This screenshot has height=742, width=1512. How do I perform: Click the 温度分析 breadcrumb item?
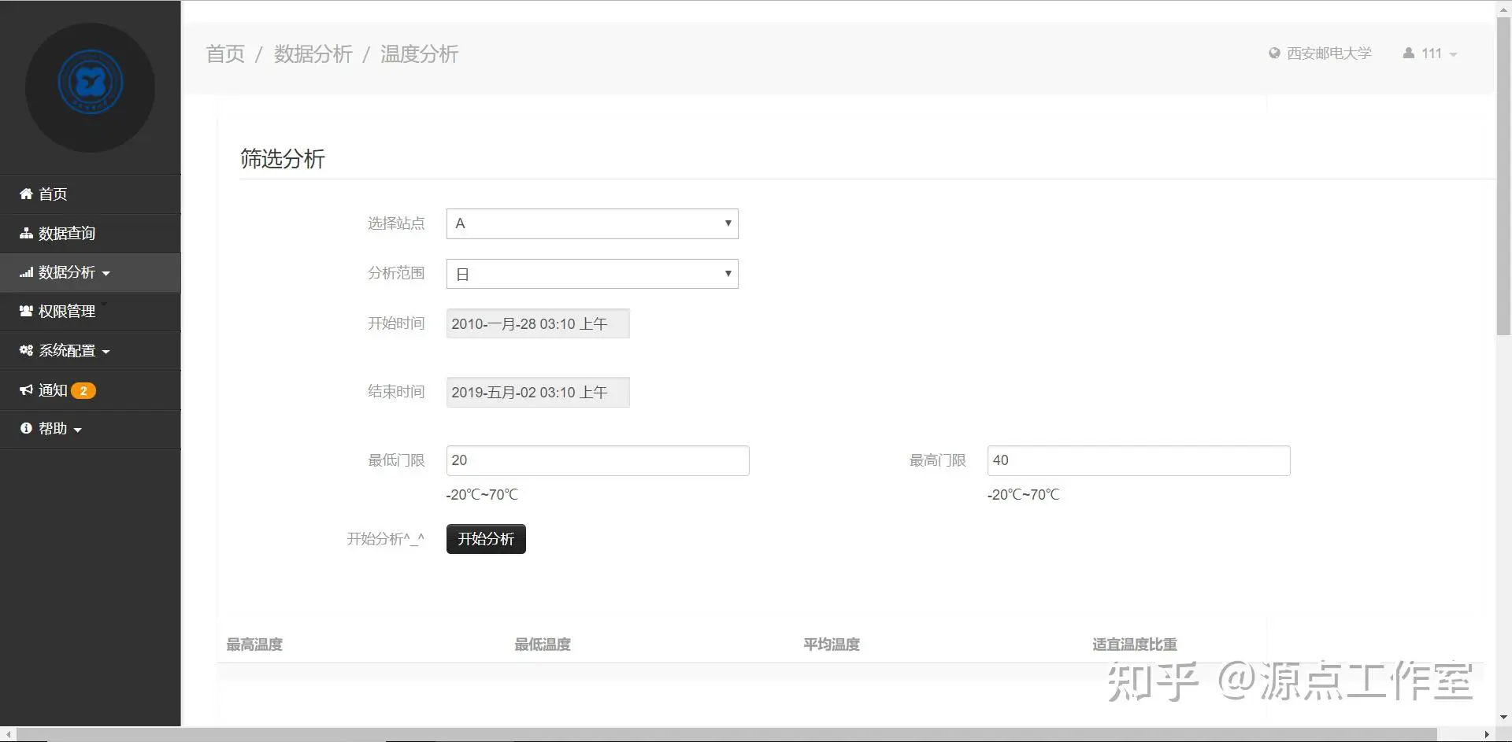419,54
